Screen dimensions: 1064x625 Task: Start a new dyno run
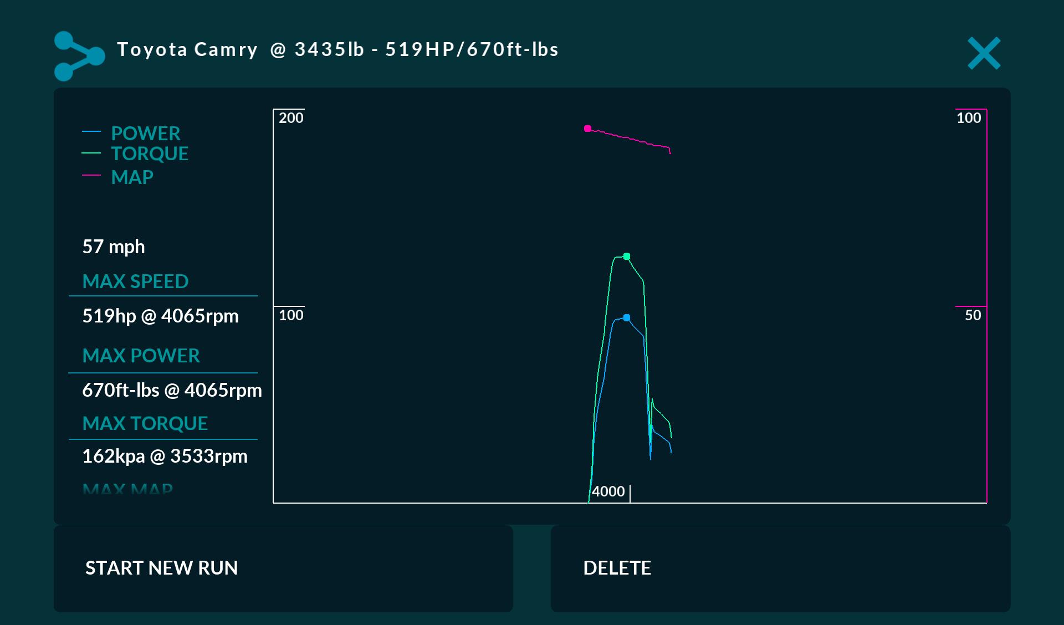pos(283,568)
